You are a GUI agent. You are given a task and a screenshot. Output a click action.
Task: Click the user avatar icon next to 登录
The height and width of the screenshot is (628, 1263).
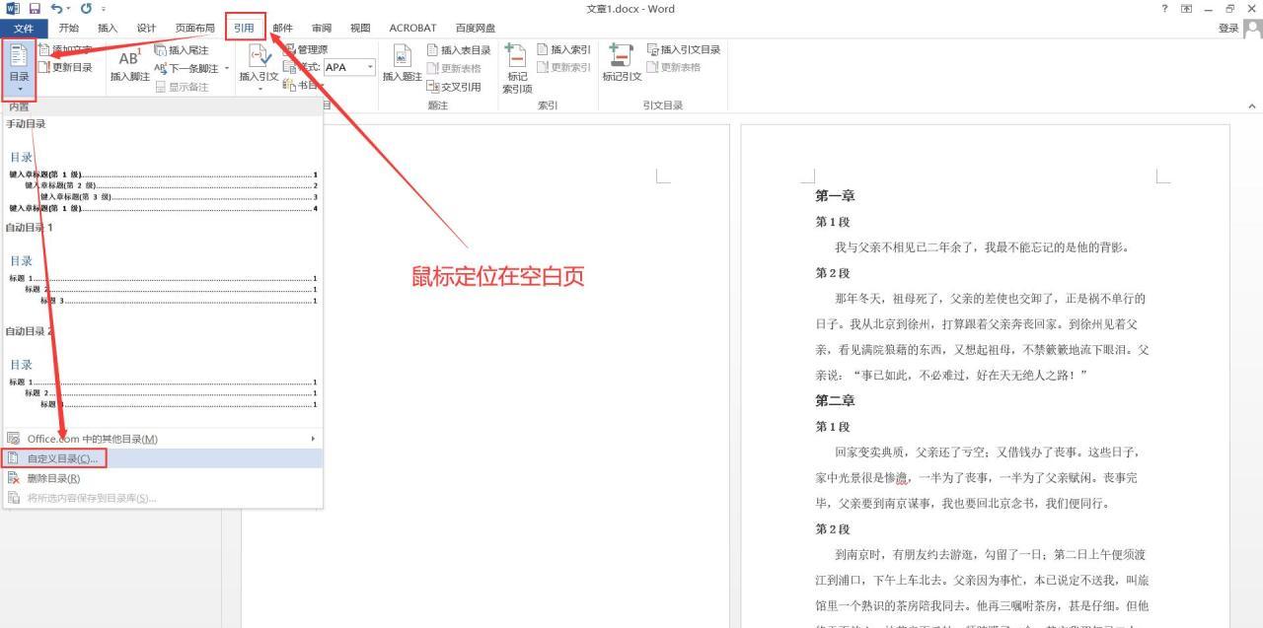pos(1251,29)
